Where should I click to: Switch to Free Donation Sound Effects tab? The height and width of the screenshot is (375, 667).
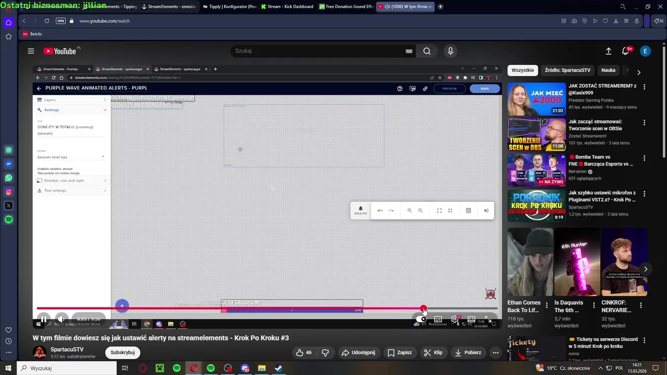point(346,7)
